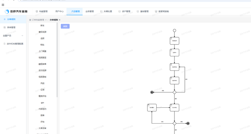Select 重权抵押 in the rule list

[42, 32]
